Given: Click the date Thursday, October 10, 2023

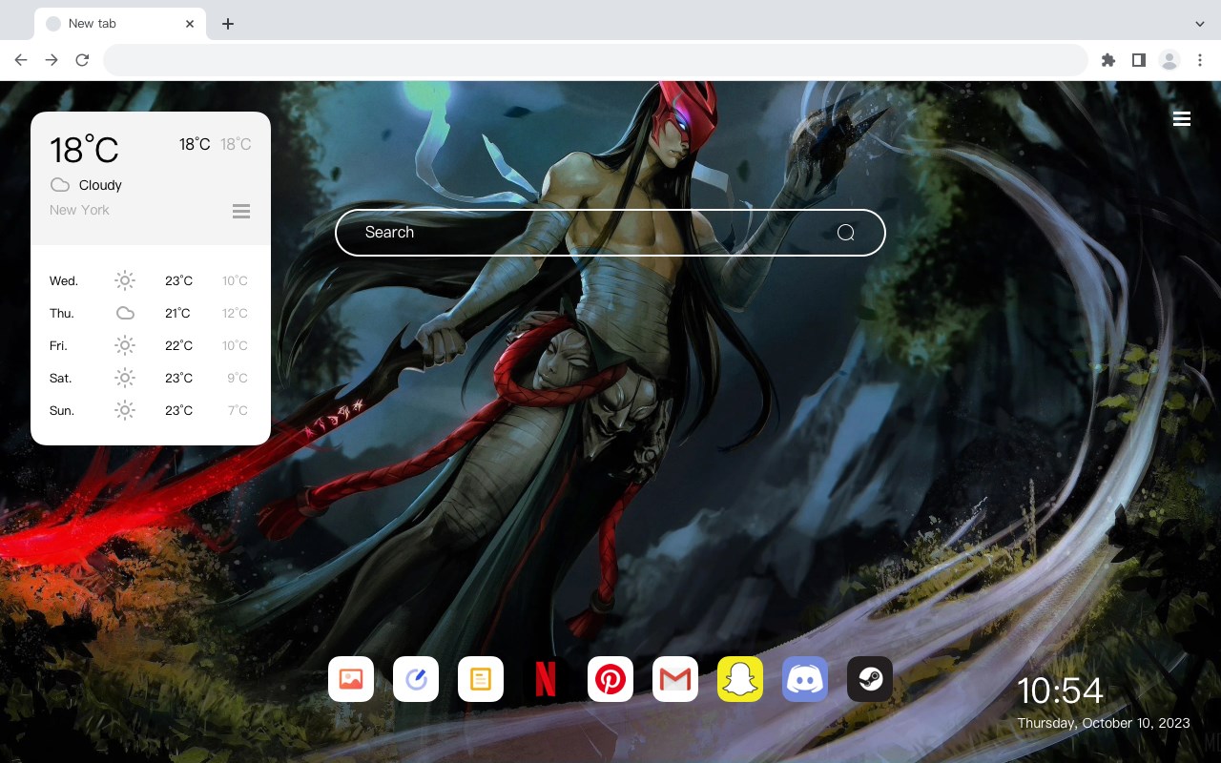Looking at the screenshot, I should click(x=1104, y=723).
